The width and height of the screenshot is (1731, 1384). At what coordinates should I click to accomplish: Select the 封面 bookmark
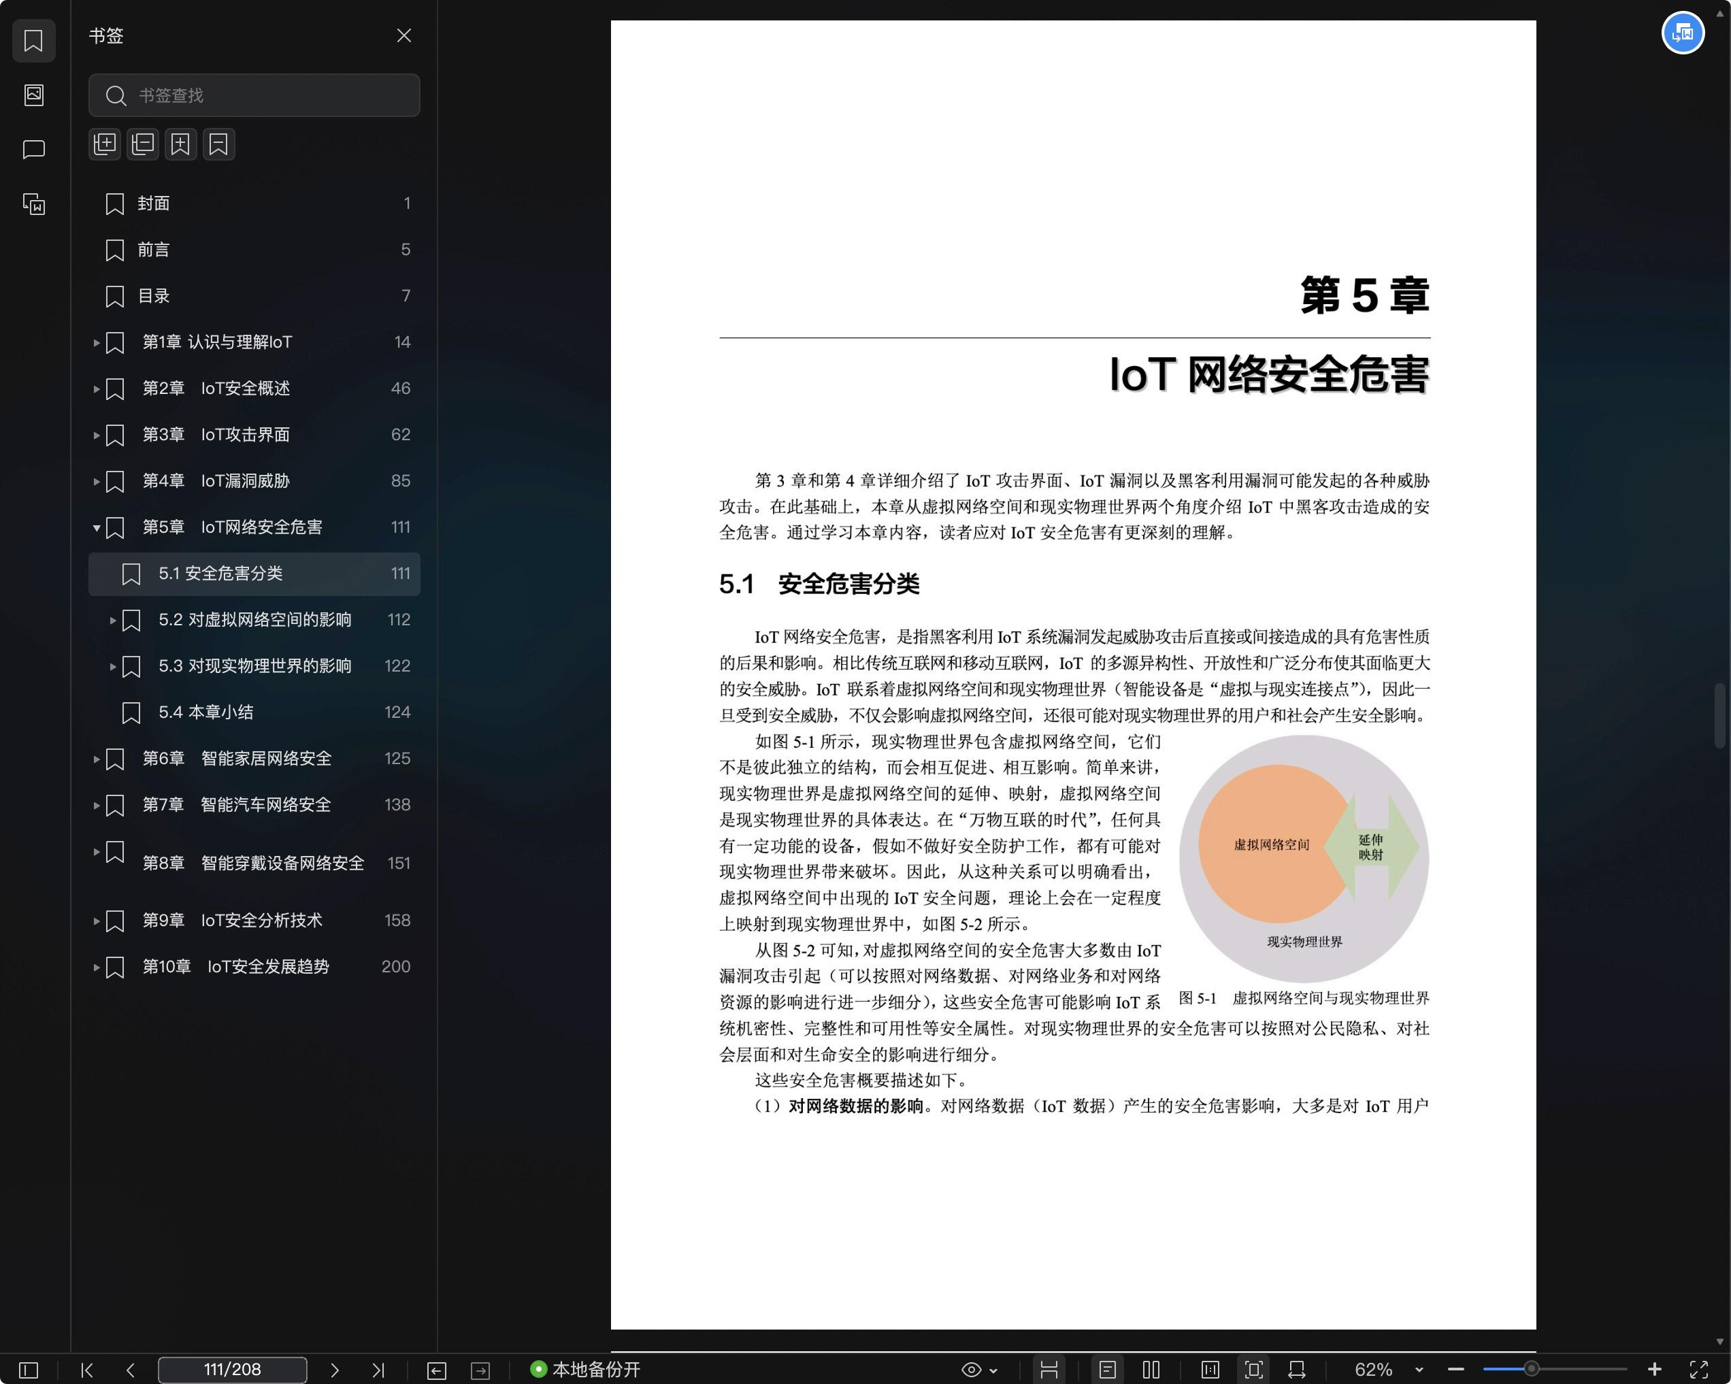point(254,203)
